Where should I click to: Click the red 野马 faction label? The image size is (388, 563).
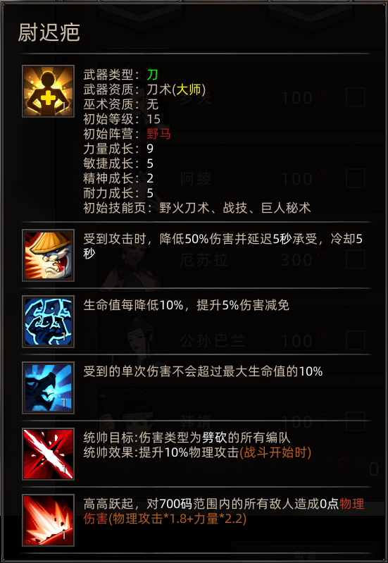[x=159, y=135]
